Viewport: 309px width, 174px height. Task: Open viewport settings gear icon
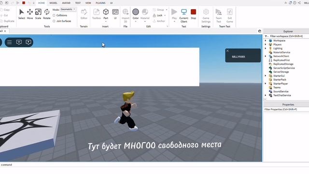[x=260, y=31]
